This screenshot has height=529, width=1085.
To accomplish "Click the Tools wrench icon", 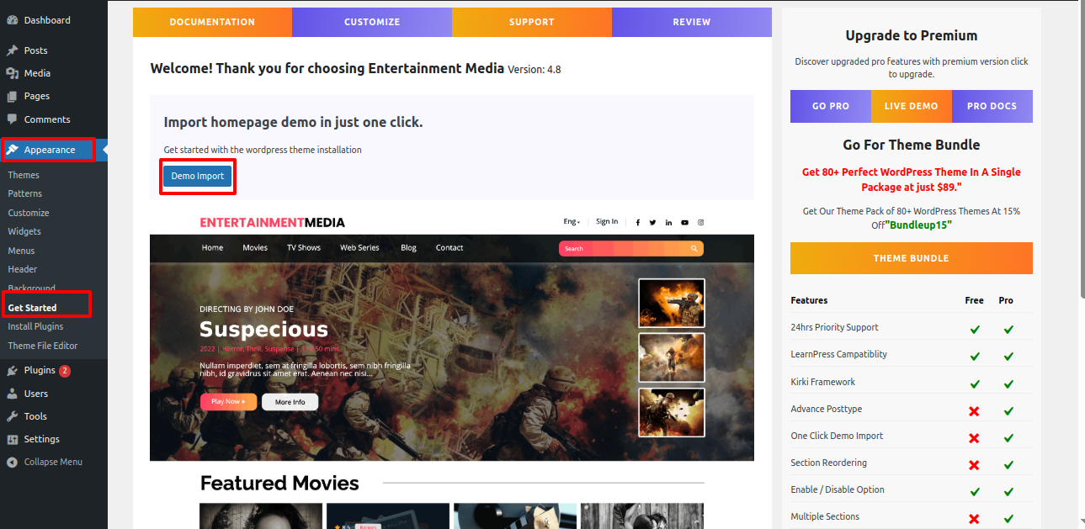I will pyautogui.click(x=12, y=416).
